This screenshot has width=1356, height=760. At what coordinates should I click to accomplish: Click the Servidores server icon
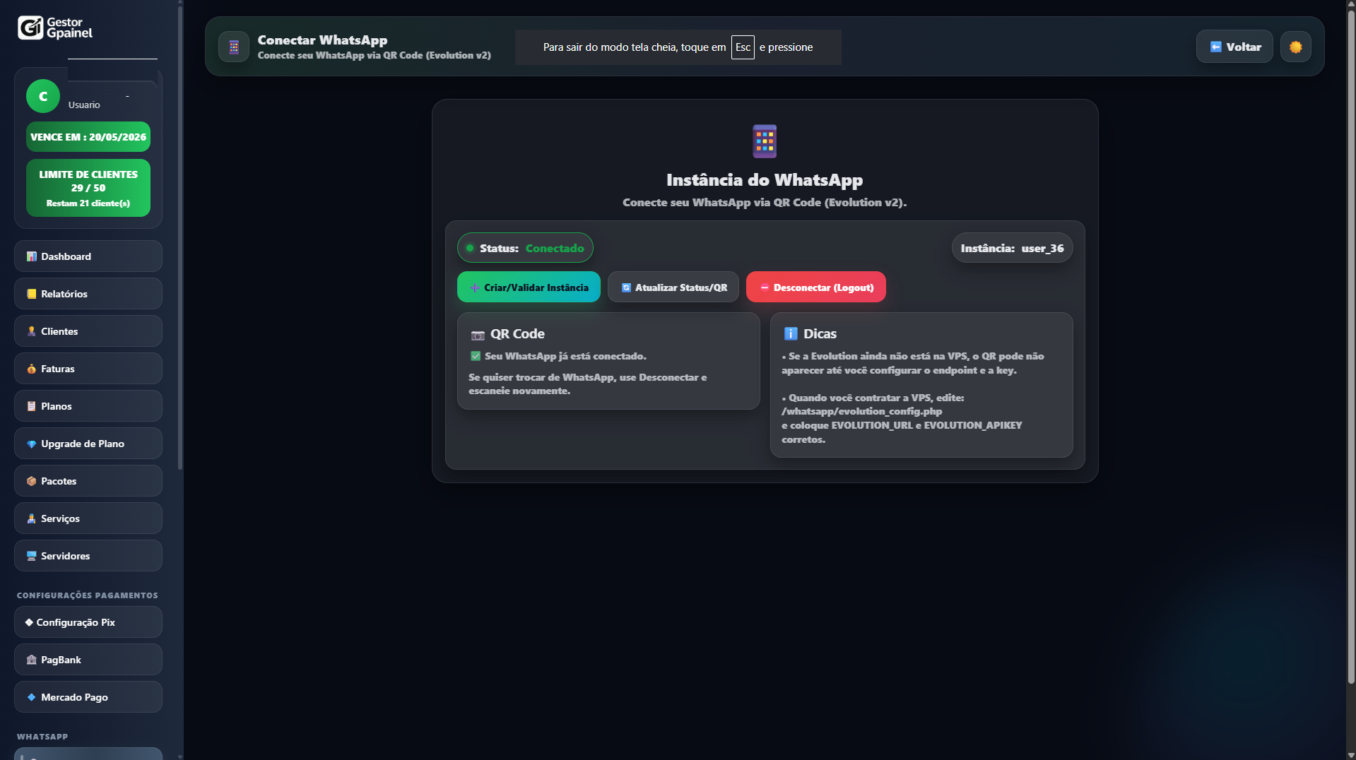(x=31, y=556)
